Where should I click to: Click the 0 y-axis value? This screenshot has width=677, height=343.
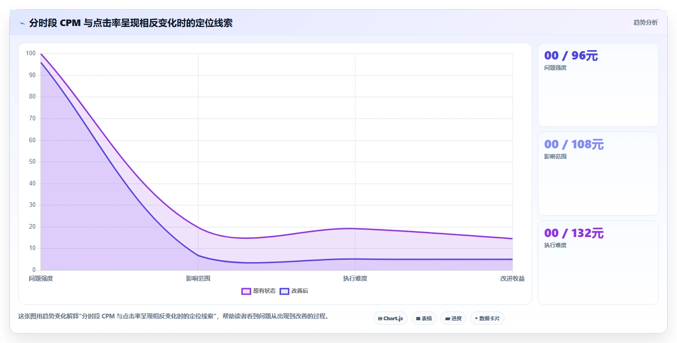click(x=34, y=270)
